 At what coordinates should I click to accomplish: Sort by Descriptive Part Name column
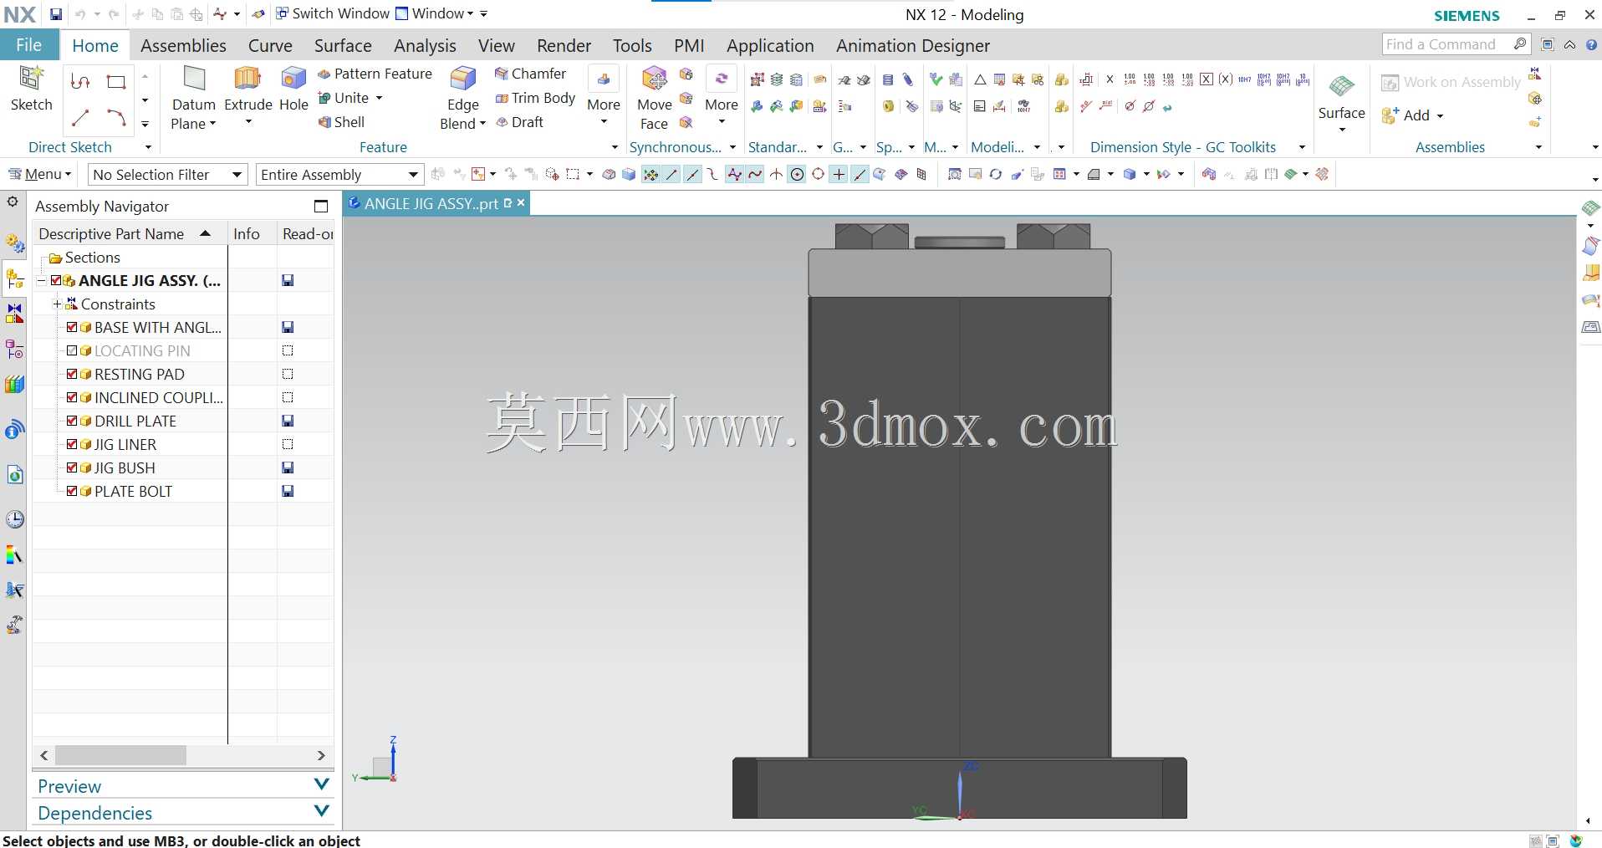[x=130, y=233]
